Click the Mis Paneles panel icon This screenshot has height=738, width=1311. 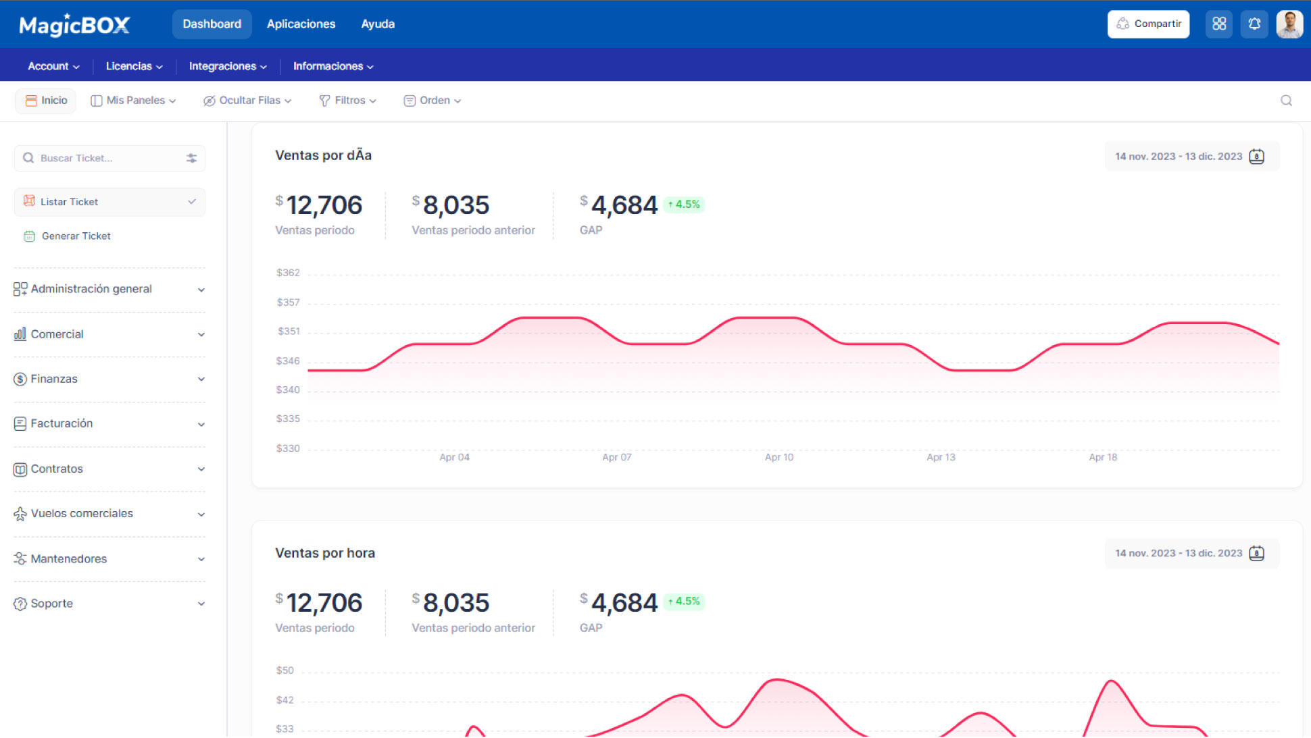coord(97,101)
